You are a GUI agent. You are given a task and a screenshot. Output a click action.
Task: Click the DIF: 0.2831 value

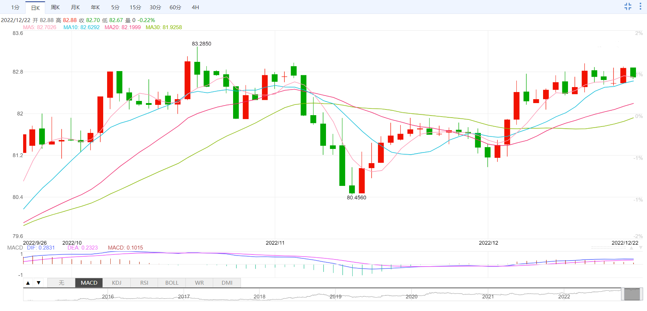pos(41,248)
